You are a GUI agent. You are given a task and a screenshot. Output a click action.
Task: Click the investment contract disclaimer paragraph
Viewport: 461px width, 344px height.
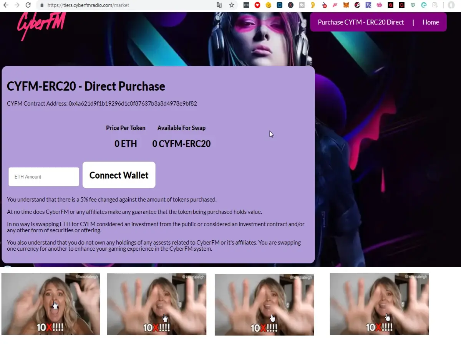click(x=156, y=227)
